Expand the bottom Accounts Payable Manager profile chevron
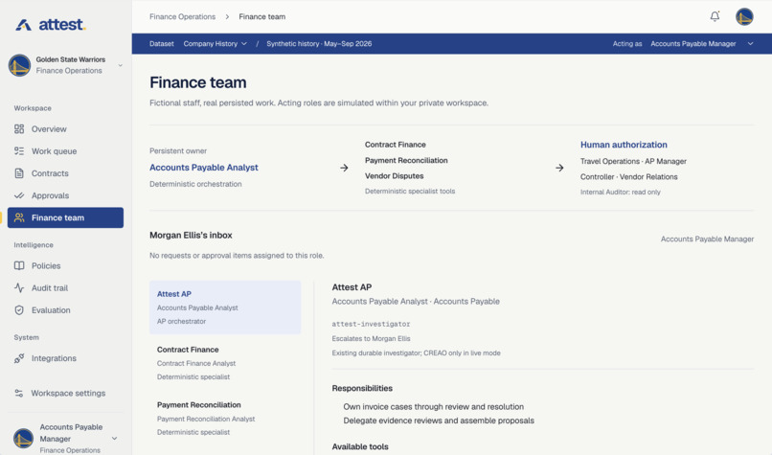The image size is (772, 455). (x=114, y=439)
